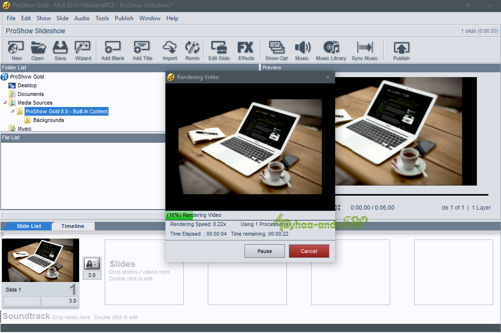Click Slide 1 duration 3.0 field
The height and width of the screenshot is (333, 501).
[59, 301]
